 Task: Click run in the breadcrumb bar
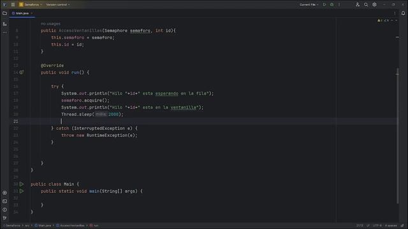click(94, 226)
